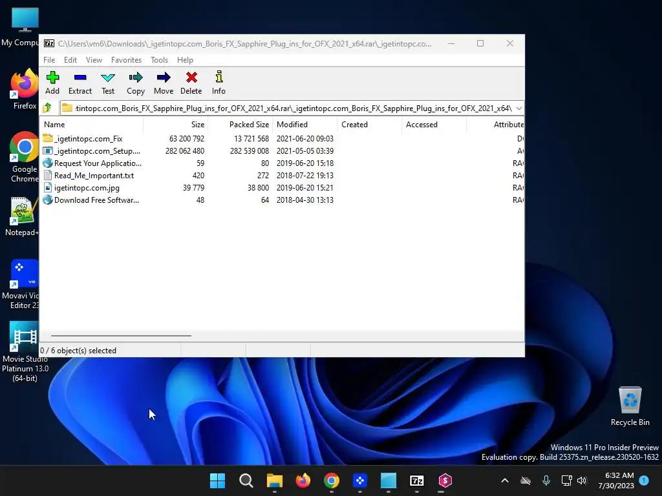Image resolution: width=662 pixels, height=496 pixels.
Task: Select the Download Free Software link icon
Action: pos(48,200)
